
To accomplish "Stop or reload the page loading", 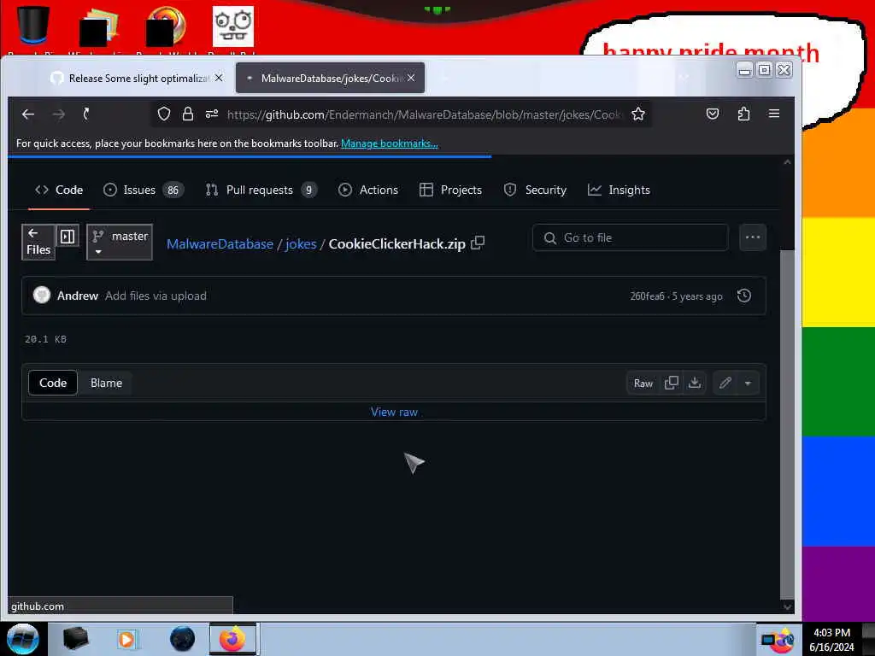I will pyautogui.click(x=86, y=114).
